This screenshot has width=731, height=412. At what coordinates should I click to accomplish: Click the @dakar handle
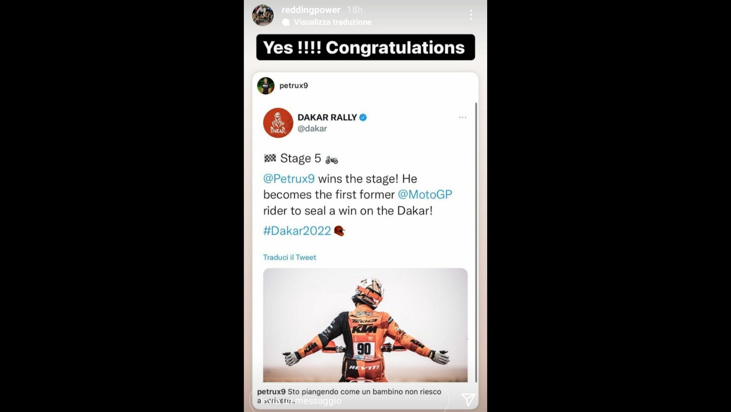click(x=312, y=128)
